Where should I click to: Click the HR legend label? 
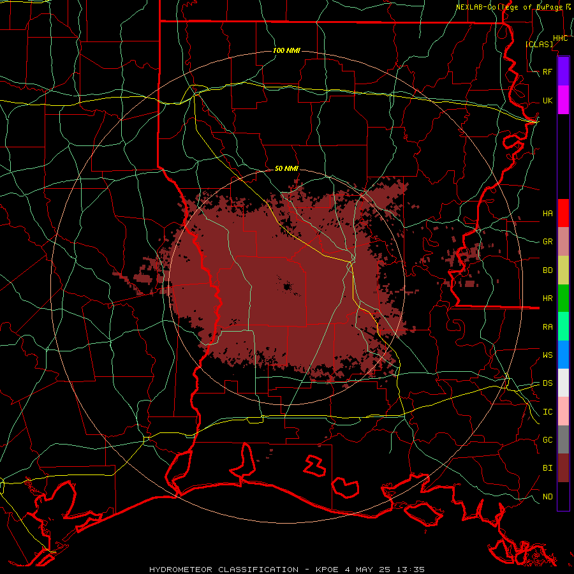point(548,298)
